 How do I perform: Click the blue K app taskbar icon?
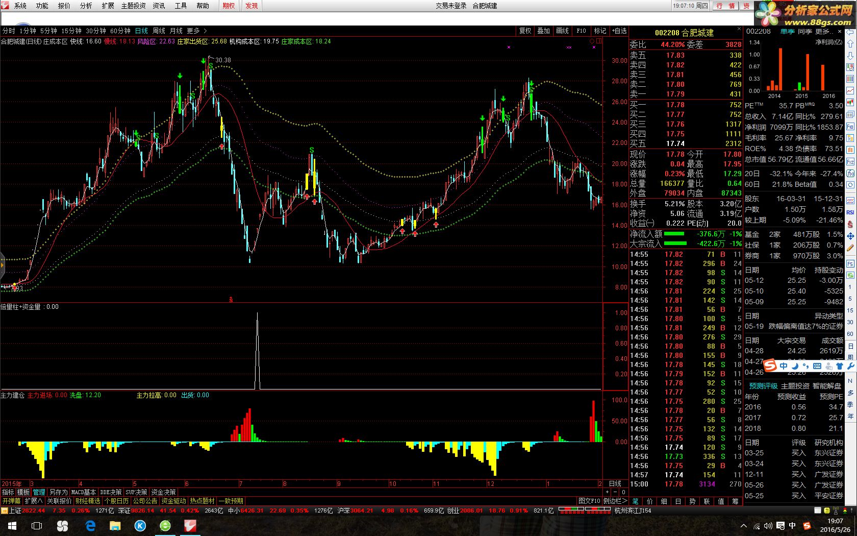(x=140, y=525)
